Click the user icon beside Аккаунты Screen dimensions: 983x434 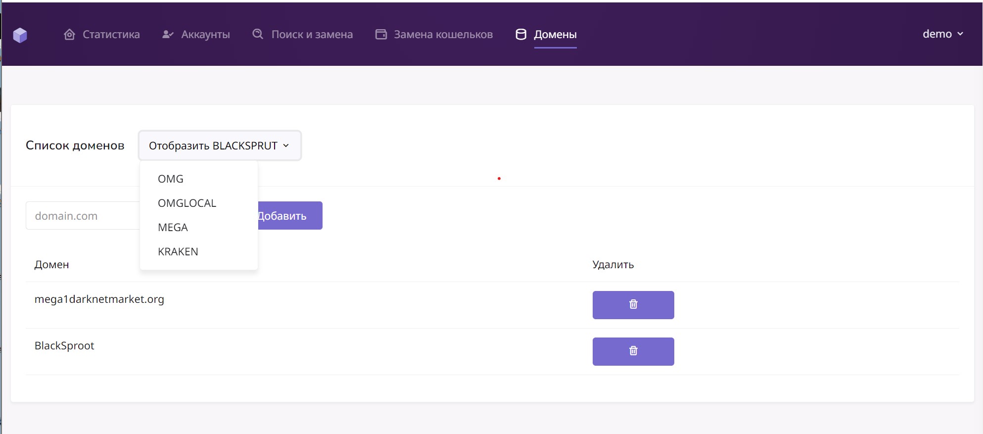pyautogui.click(x=168, y=35)
